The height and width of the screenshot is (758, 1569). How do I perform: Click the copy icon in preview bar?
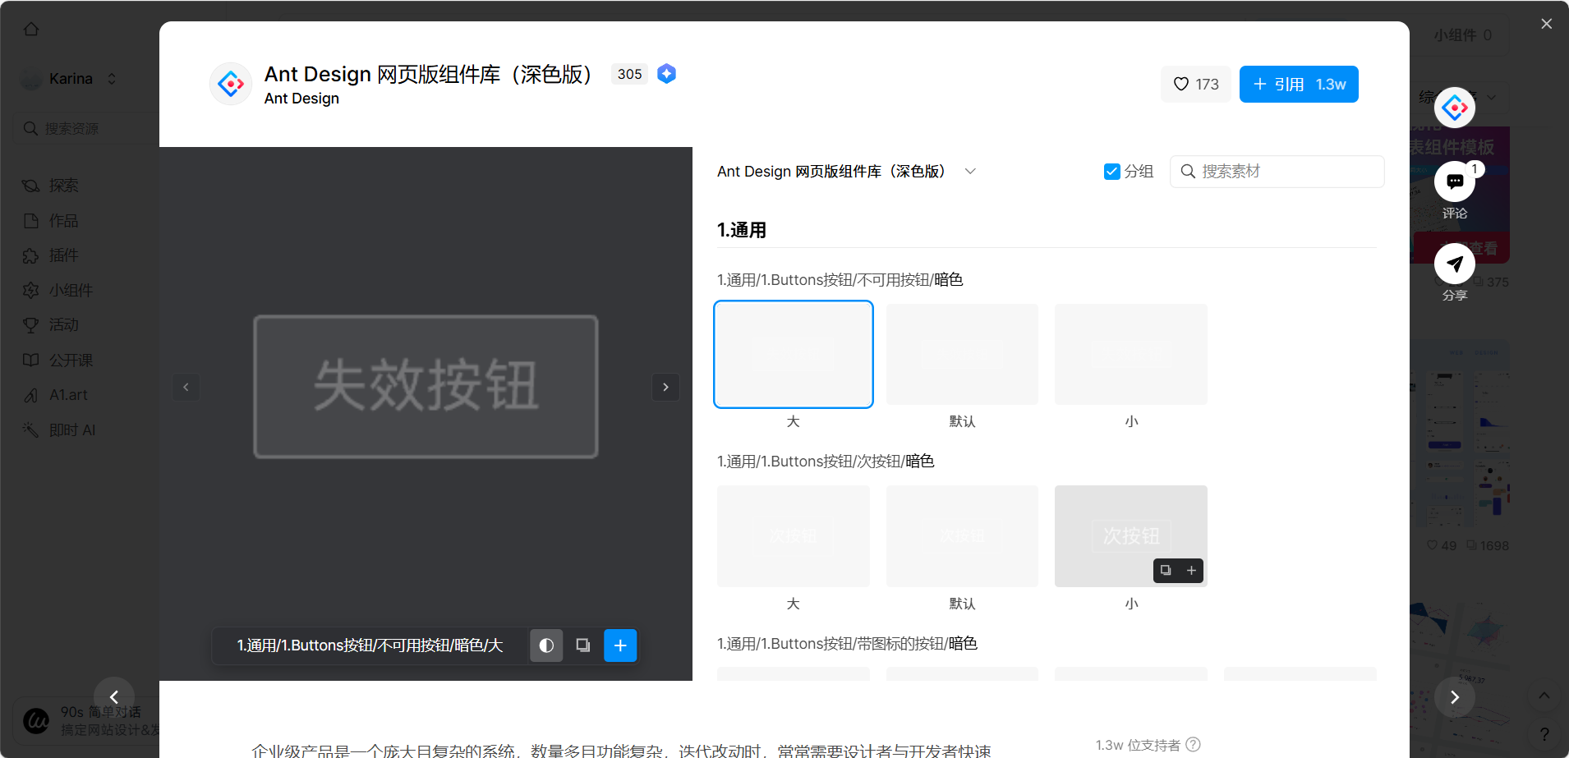583,645
